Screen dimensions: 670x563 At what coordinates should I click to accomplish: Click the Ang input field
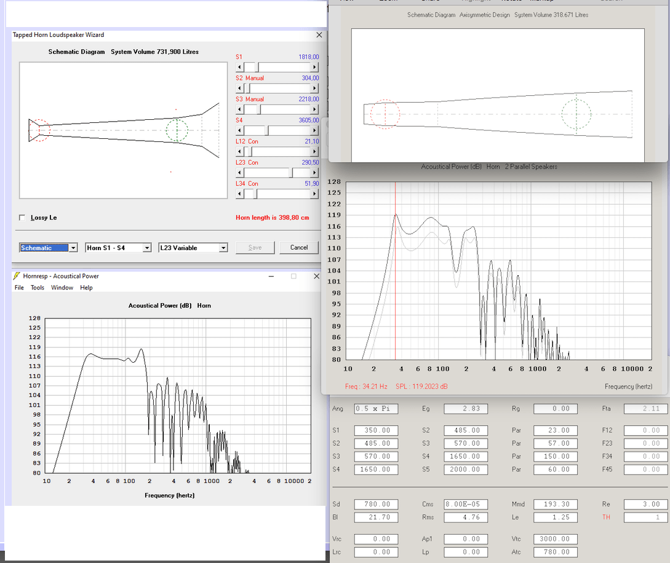[376, 409]
